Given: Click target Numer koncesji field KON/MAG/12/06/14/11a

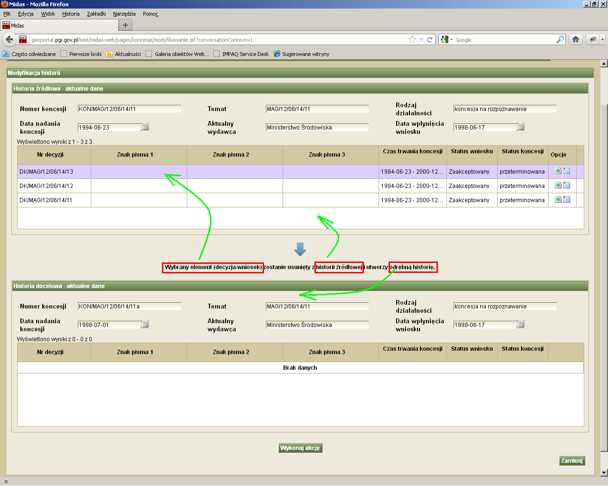Looking at the screenshot, I should click(x=129, y=306).
